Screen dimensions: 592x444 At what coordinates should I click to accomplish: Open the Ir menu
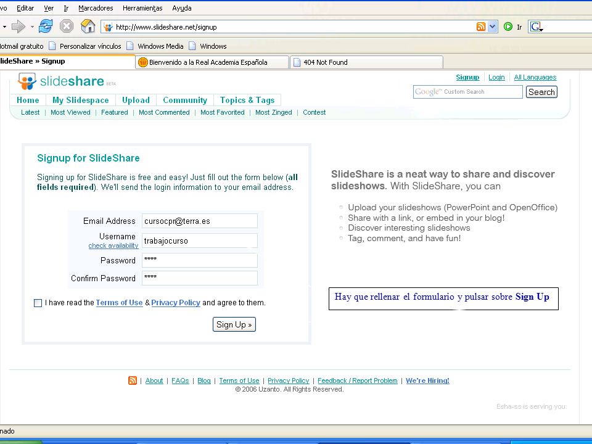point(66,8)
